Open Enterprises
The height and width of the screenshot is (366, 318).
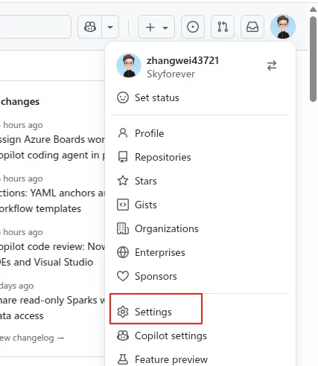tap(200, 252)
